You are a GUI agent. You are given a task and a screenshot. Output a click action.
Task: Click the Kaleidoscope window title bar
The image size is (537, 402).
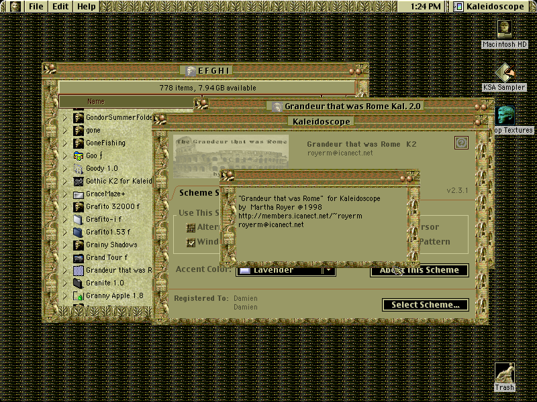point(321,121)
